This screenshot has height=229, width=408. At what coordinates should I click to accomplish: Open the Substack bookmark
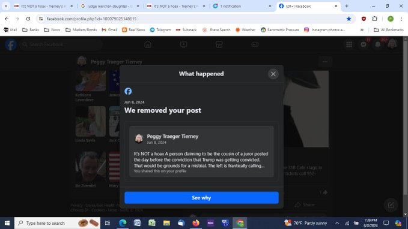[x=186, y=30]
